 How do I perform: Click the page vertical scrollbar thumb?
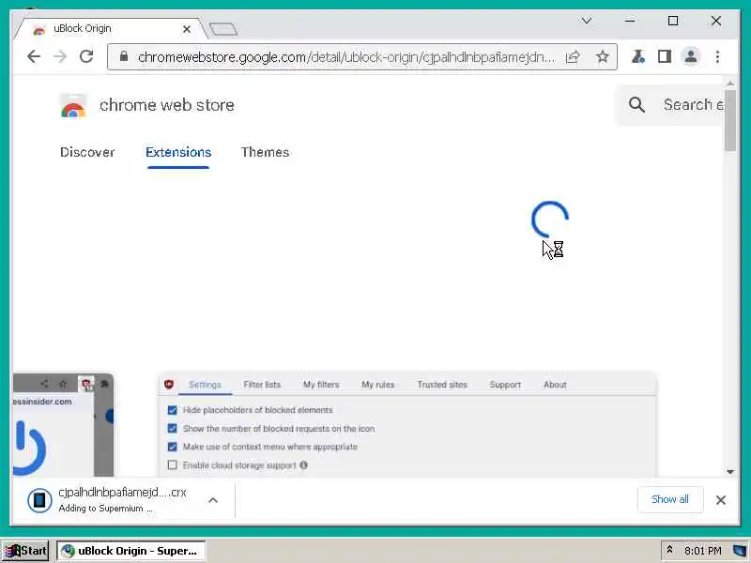[730, 120]
